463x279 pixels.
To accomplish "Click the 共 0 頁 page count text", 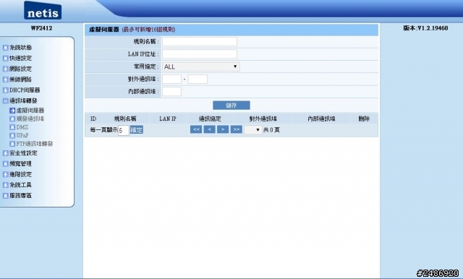I will [x=271, y=130].
